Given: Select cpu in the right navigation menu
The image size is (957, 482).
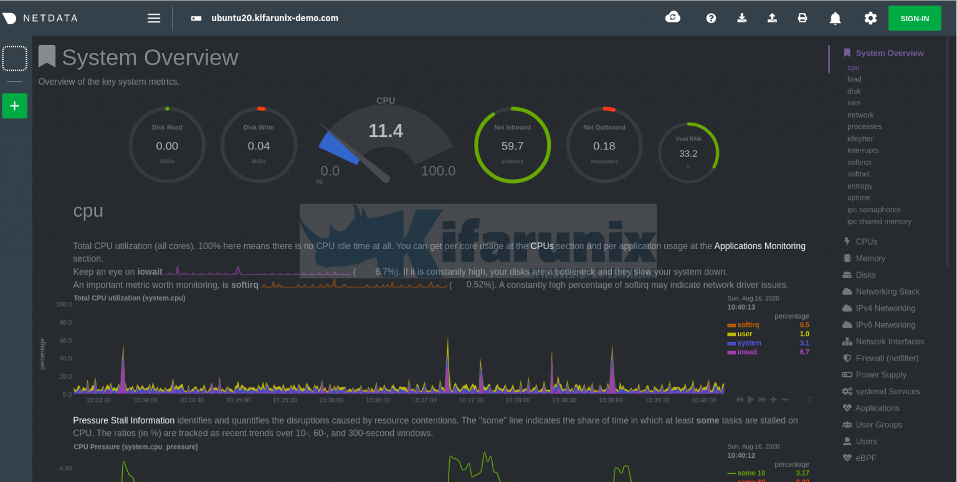Looking at the screenshot, I should pos(853,67).
